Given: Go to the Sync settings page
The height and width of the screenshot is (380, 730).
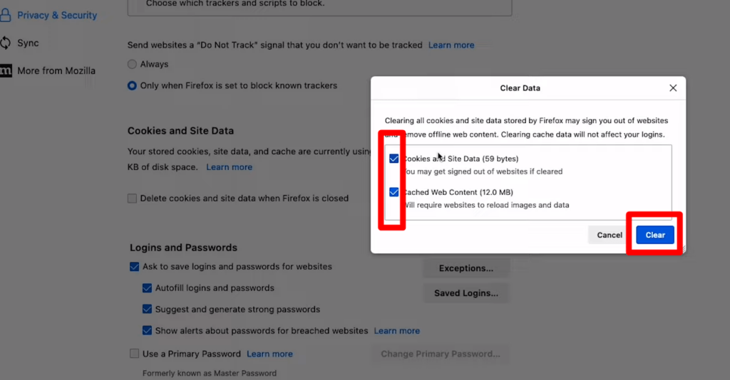Looking at the screenshot, I should 28,43.
